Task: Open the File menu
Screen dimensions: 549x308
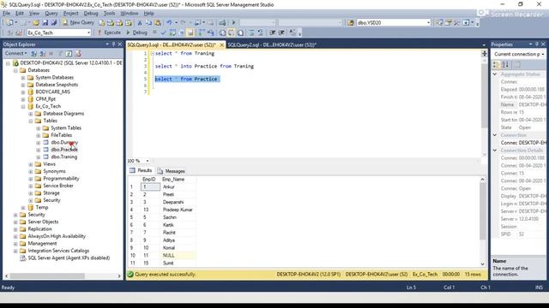Action: (x=6, y=14)
